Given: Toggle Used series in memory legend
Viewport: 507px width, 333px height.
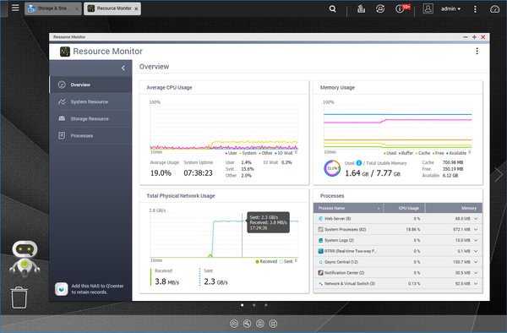Looking at the screenshot, I should click(x=390, y=153).
